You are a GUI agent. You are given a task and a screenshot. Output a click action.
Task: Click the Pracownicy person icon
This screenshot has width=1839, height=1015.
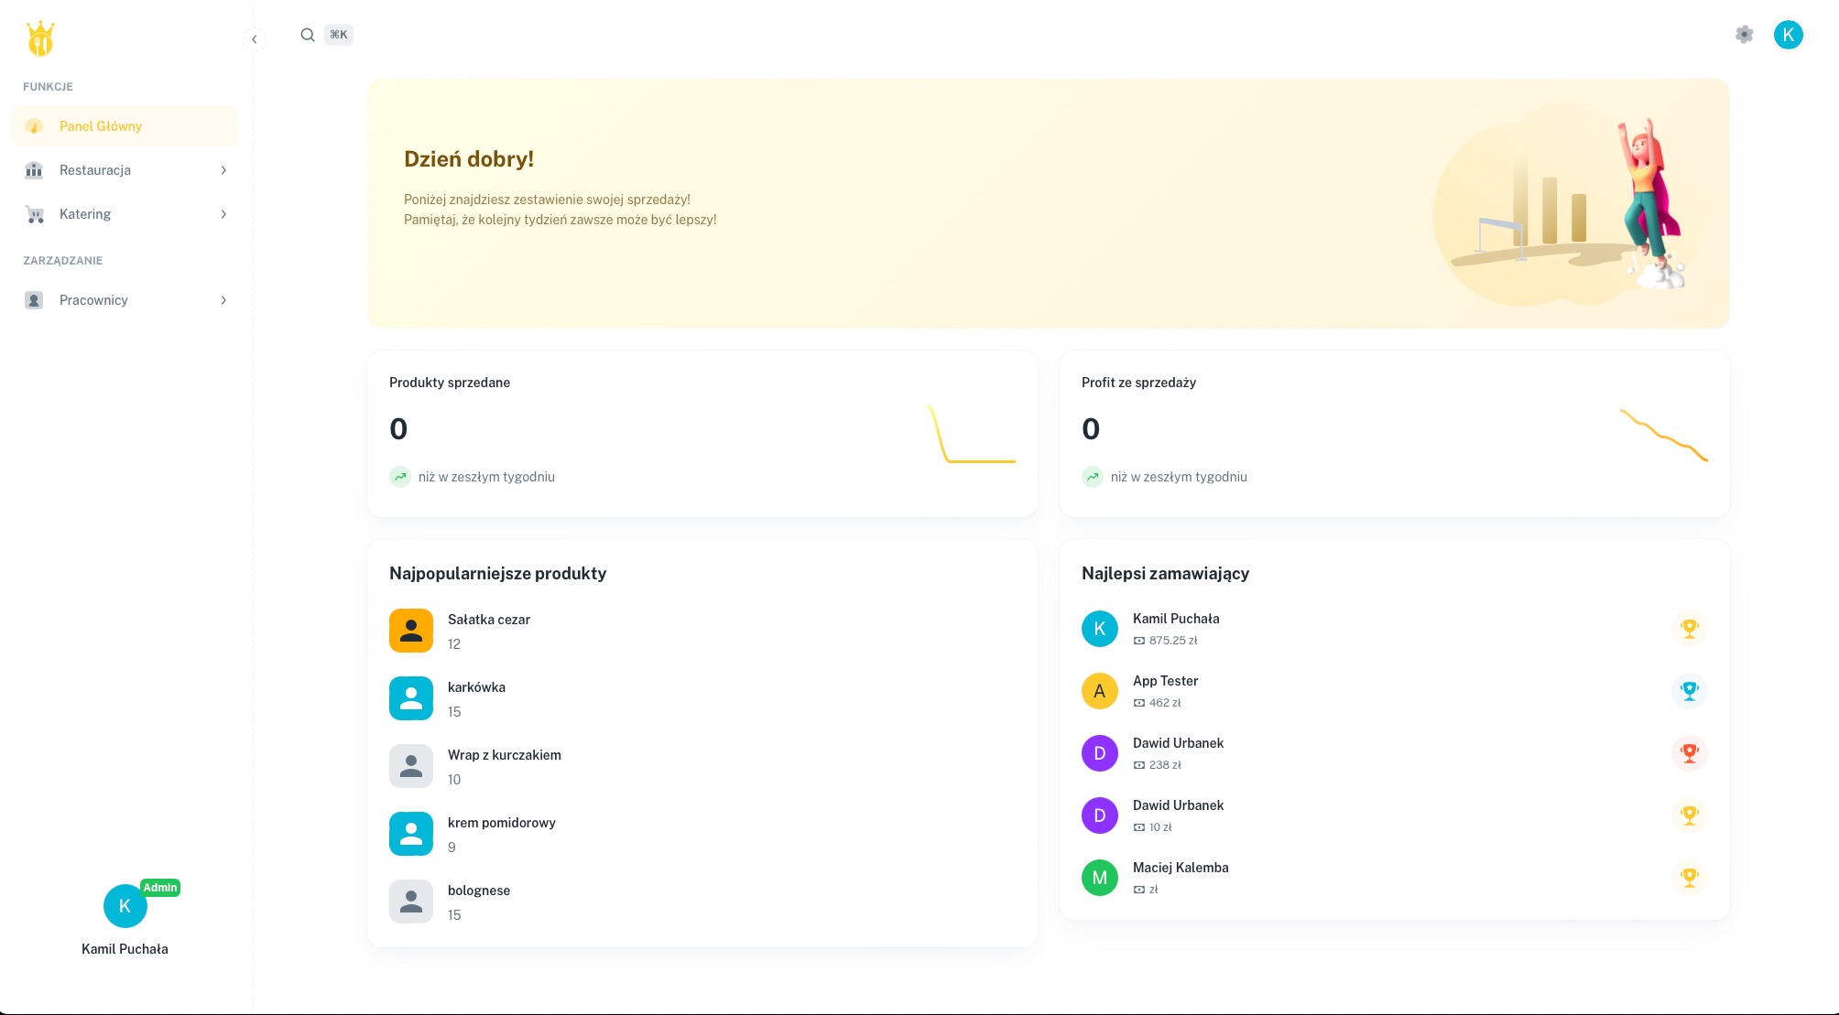pyautogui.click(x=34, y=300)
